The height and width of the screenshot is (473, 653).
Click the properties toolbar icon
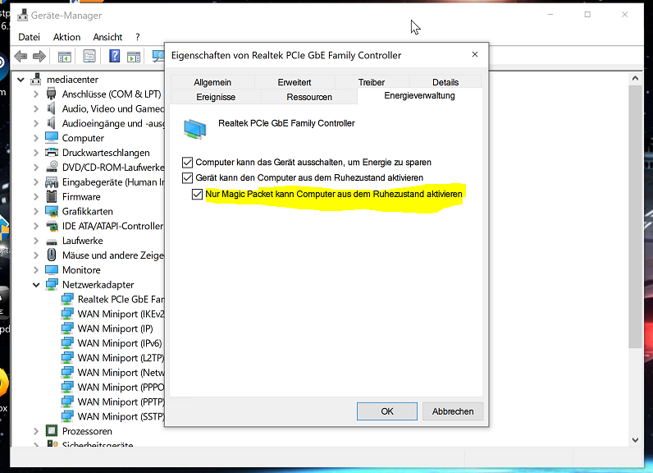(x=89, y=57)
